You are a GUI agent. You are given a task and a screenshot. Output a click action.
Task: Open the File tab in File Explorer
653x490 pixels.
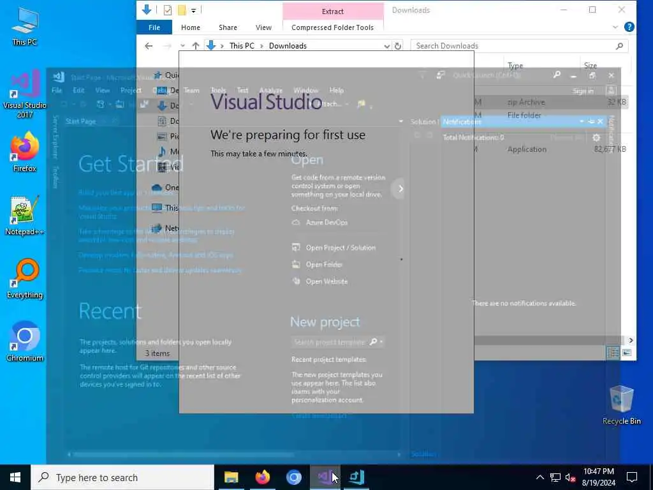(x=154, y=27)
